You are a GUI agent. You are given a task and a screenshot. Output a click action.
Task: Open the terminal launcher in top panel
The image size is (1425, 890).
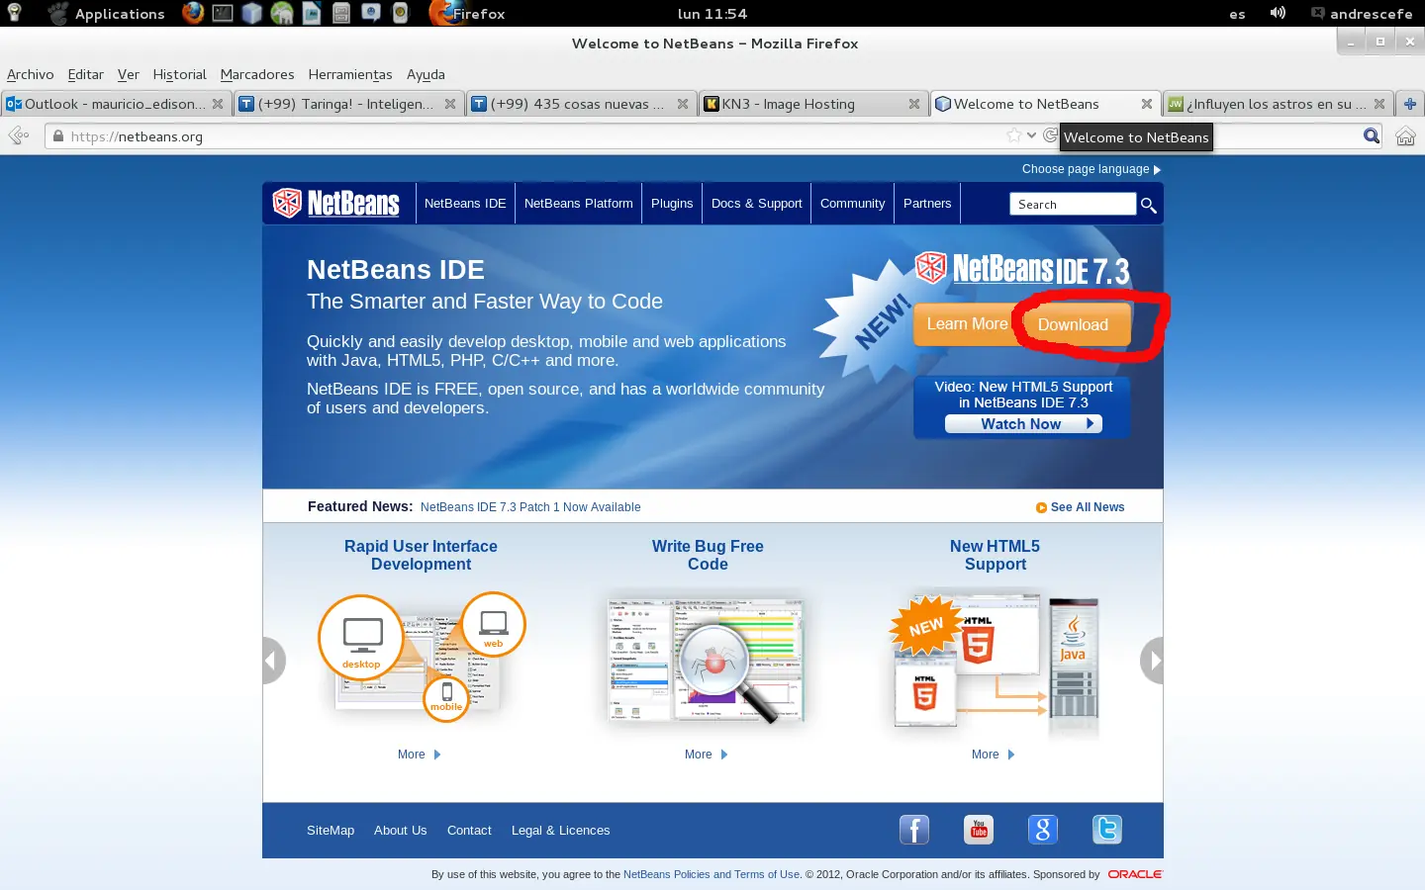click(223, 13)
